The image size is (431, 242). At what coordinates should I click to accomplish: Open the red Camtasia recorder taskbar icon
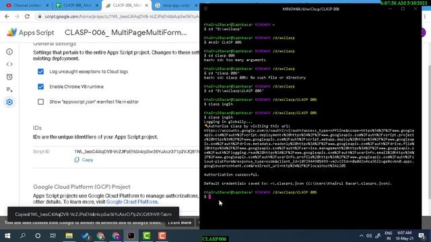pos(162,236)
